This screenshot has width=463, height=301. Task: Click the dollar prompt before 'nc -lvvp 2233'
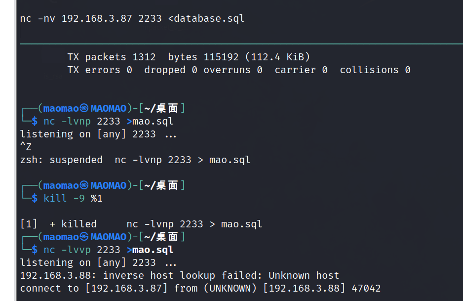[34, 250]
